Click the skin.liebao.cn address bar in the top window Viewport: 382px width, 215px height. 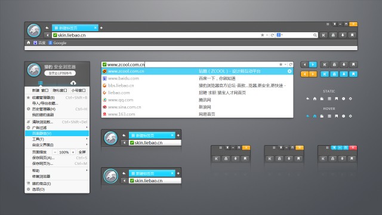click(x=156, y=35)
